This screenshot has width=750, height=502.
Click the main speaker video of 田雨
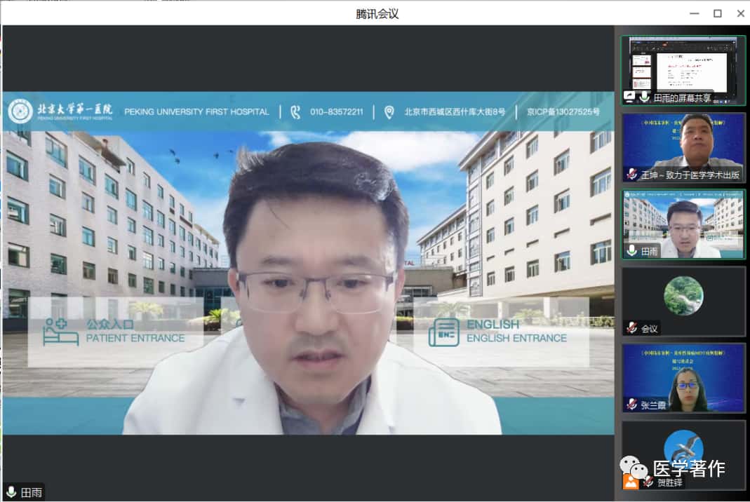pyautogui.click(x=309, y=263)
